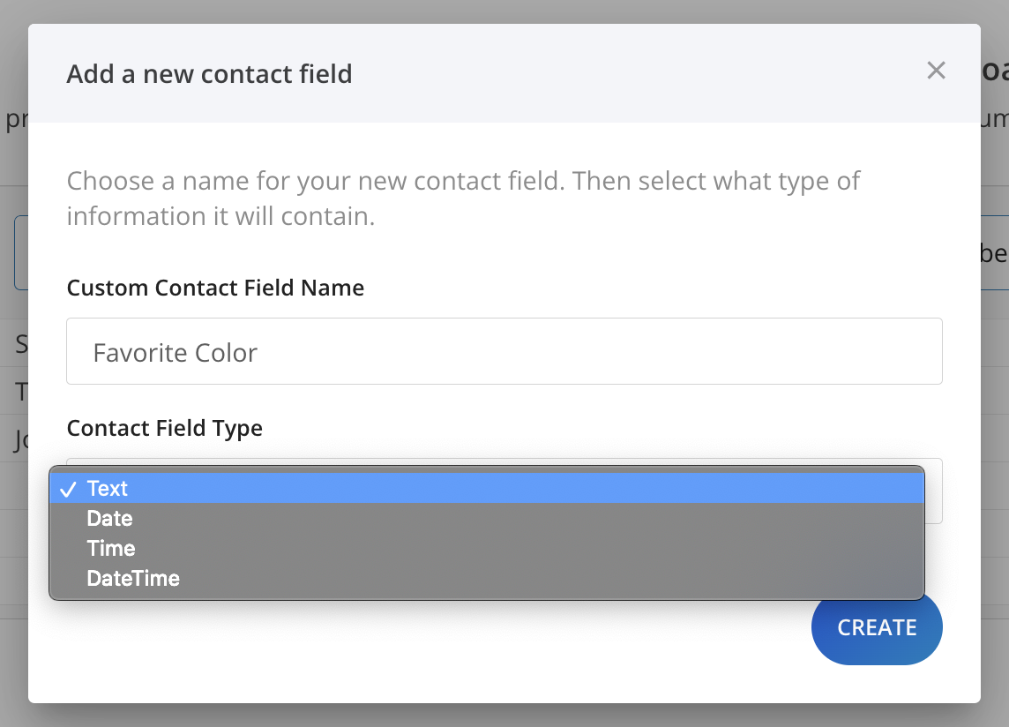Click the Contact Field Type select box edge
The width and height of the screenshot is (1009, 727).
point(933,492)
